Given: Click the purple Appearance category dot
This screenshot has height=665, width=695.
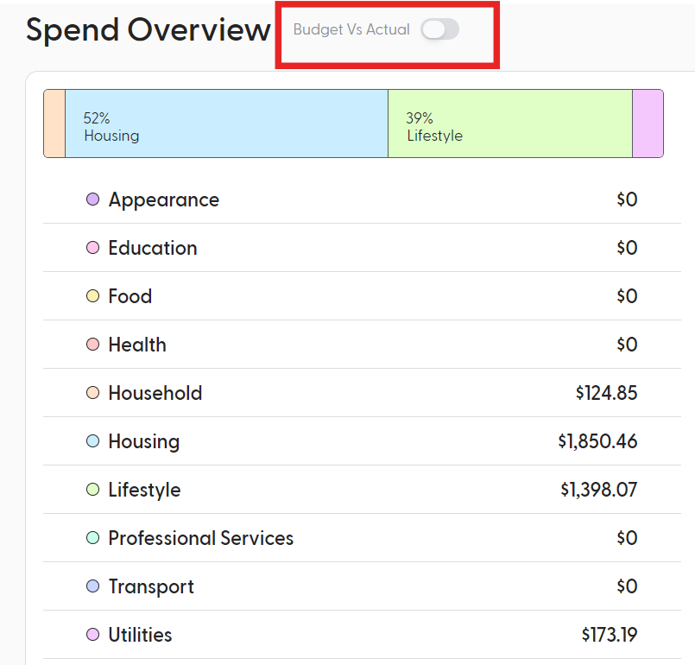Looking at the screenshot, I should click(x=92, y=199).
